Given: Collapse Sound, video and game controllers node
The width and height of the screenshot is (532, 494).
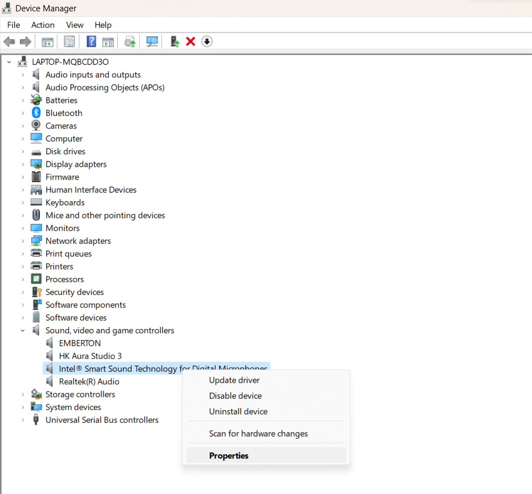Looking at the screenshot, I should (x=23, y=330).
